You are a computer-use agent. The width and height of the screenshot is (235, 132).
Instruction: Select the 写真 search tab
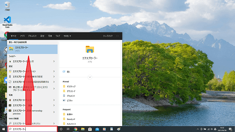[50, 36]
